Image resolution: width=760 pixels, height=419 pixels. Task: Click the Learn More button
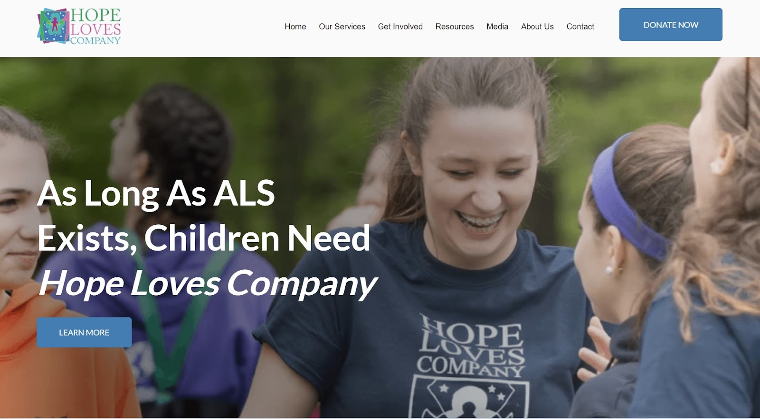(84, 332)
